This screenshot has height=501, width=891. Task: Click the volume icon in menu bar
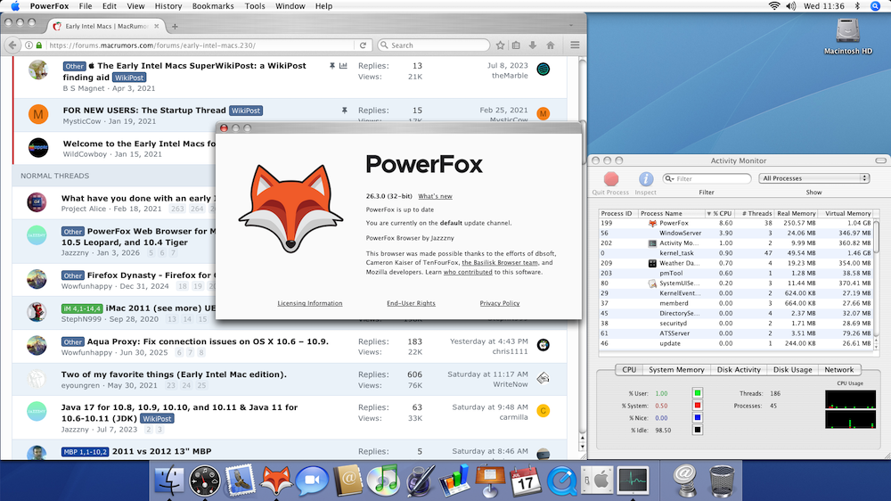click(x=791, y=6)
